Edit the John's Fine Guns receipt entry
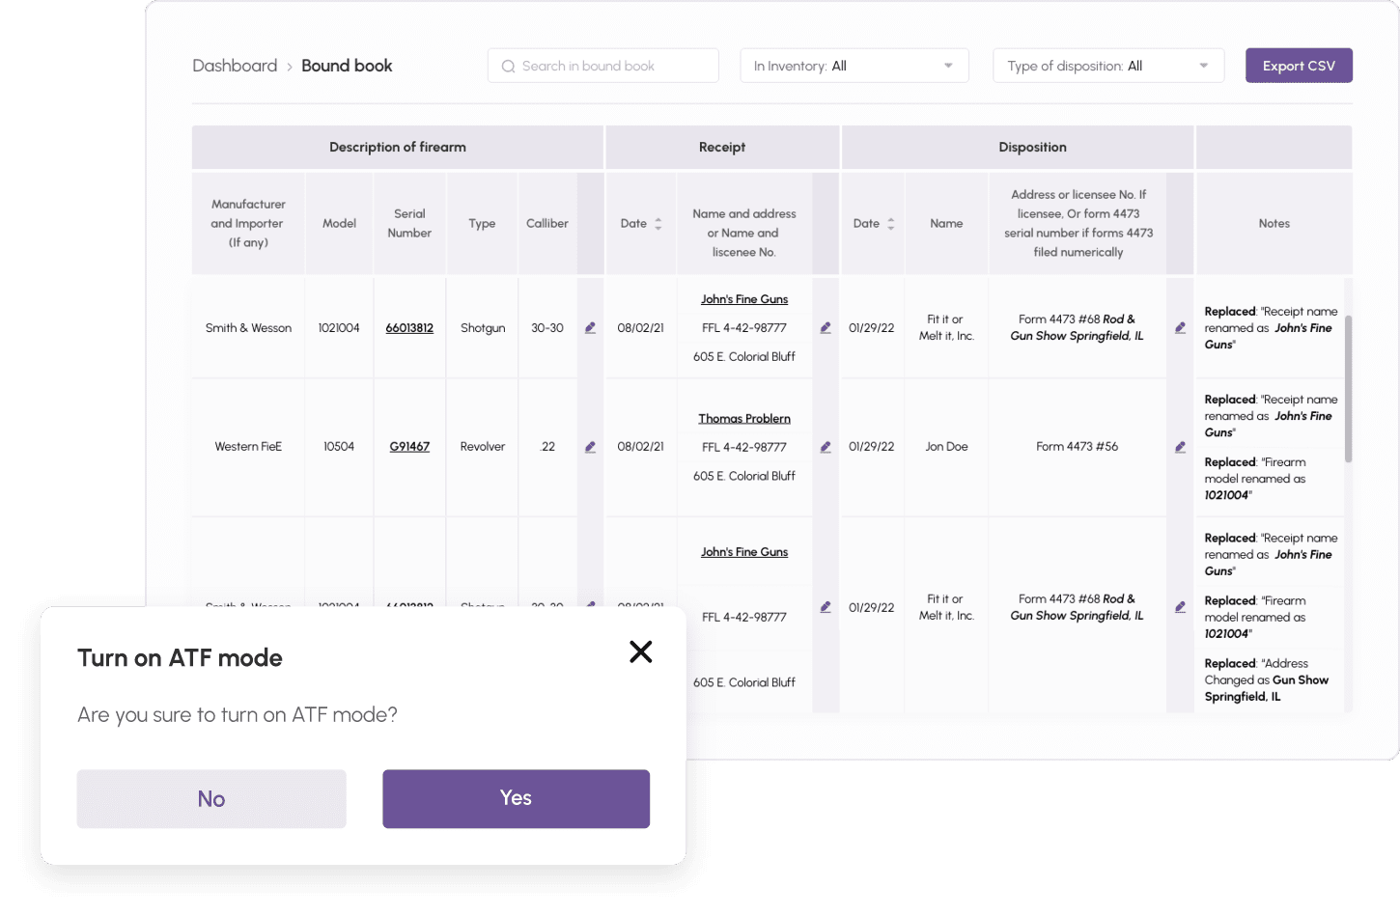The image size is (1400, 915). 826,327
